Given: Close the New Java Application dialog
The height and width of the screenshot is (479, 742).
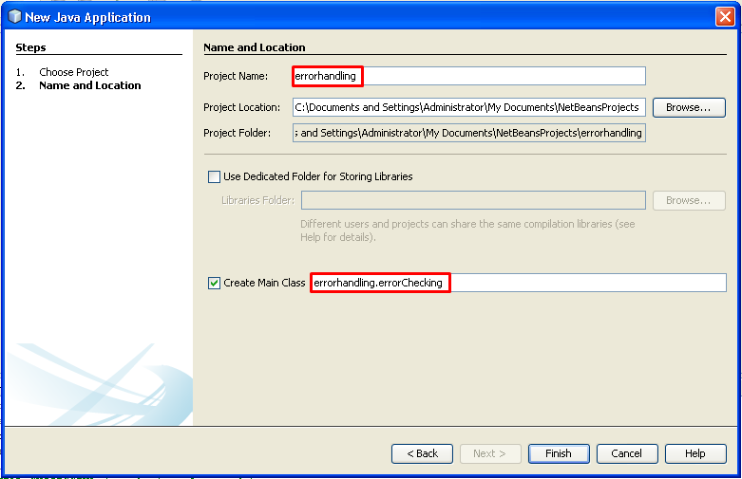Looking at the screenshot, I should coord(725,16).
